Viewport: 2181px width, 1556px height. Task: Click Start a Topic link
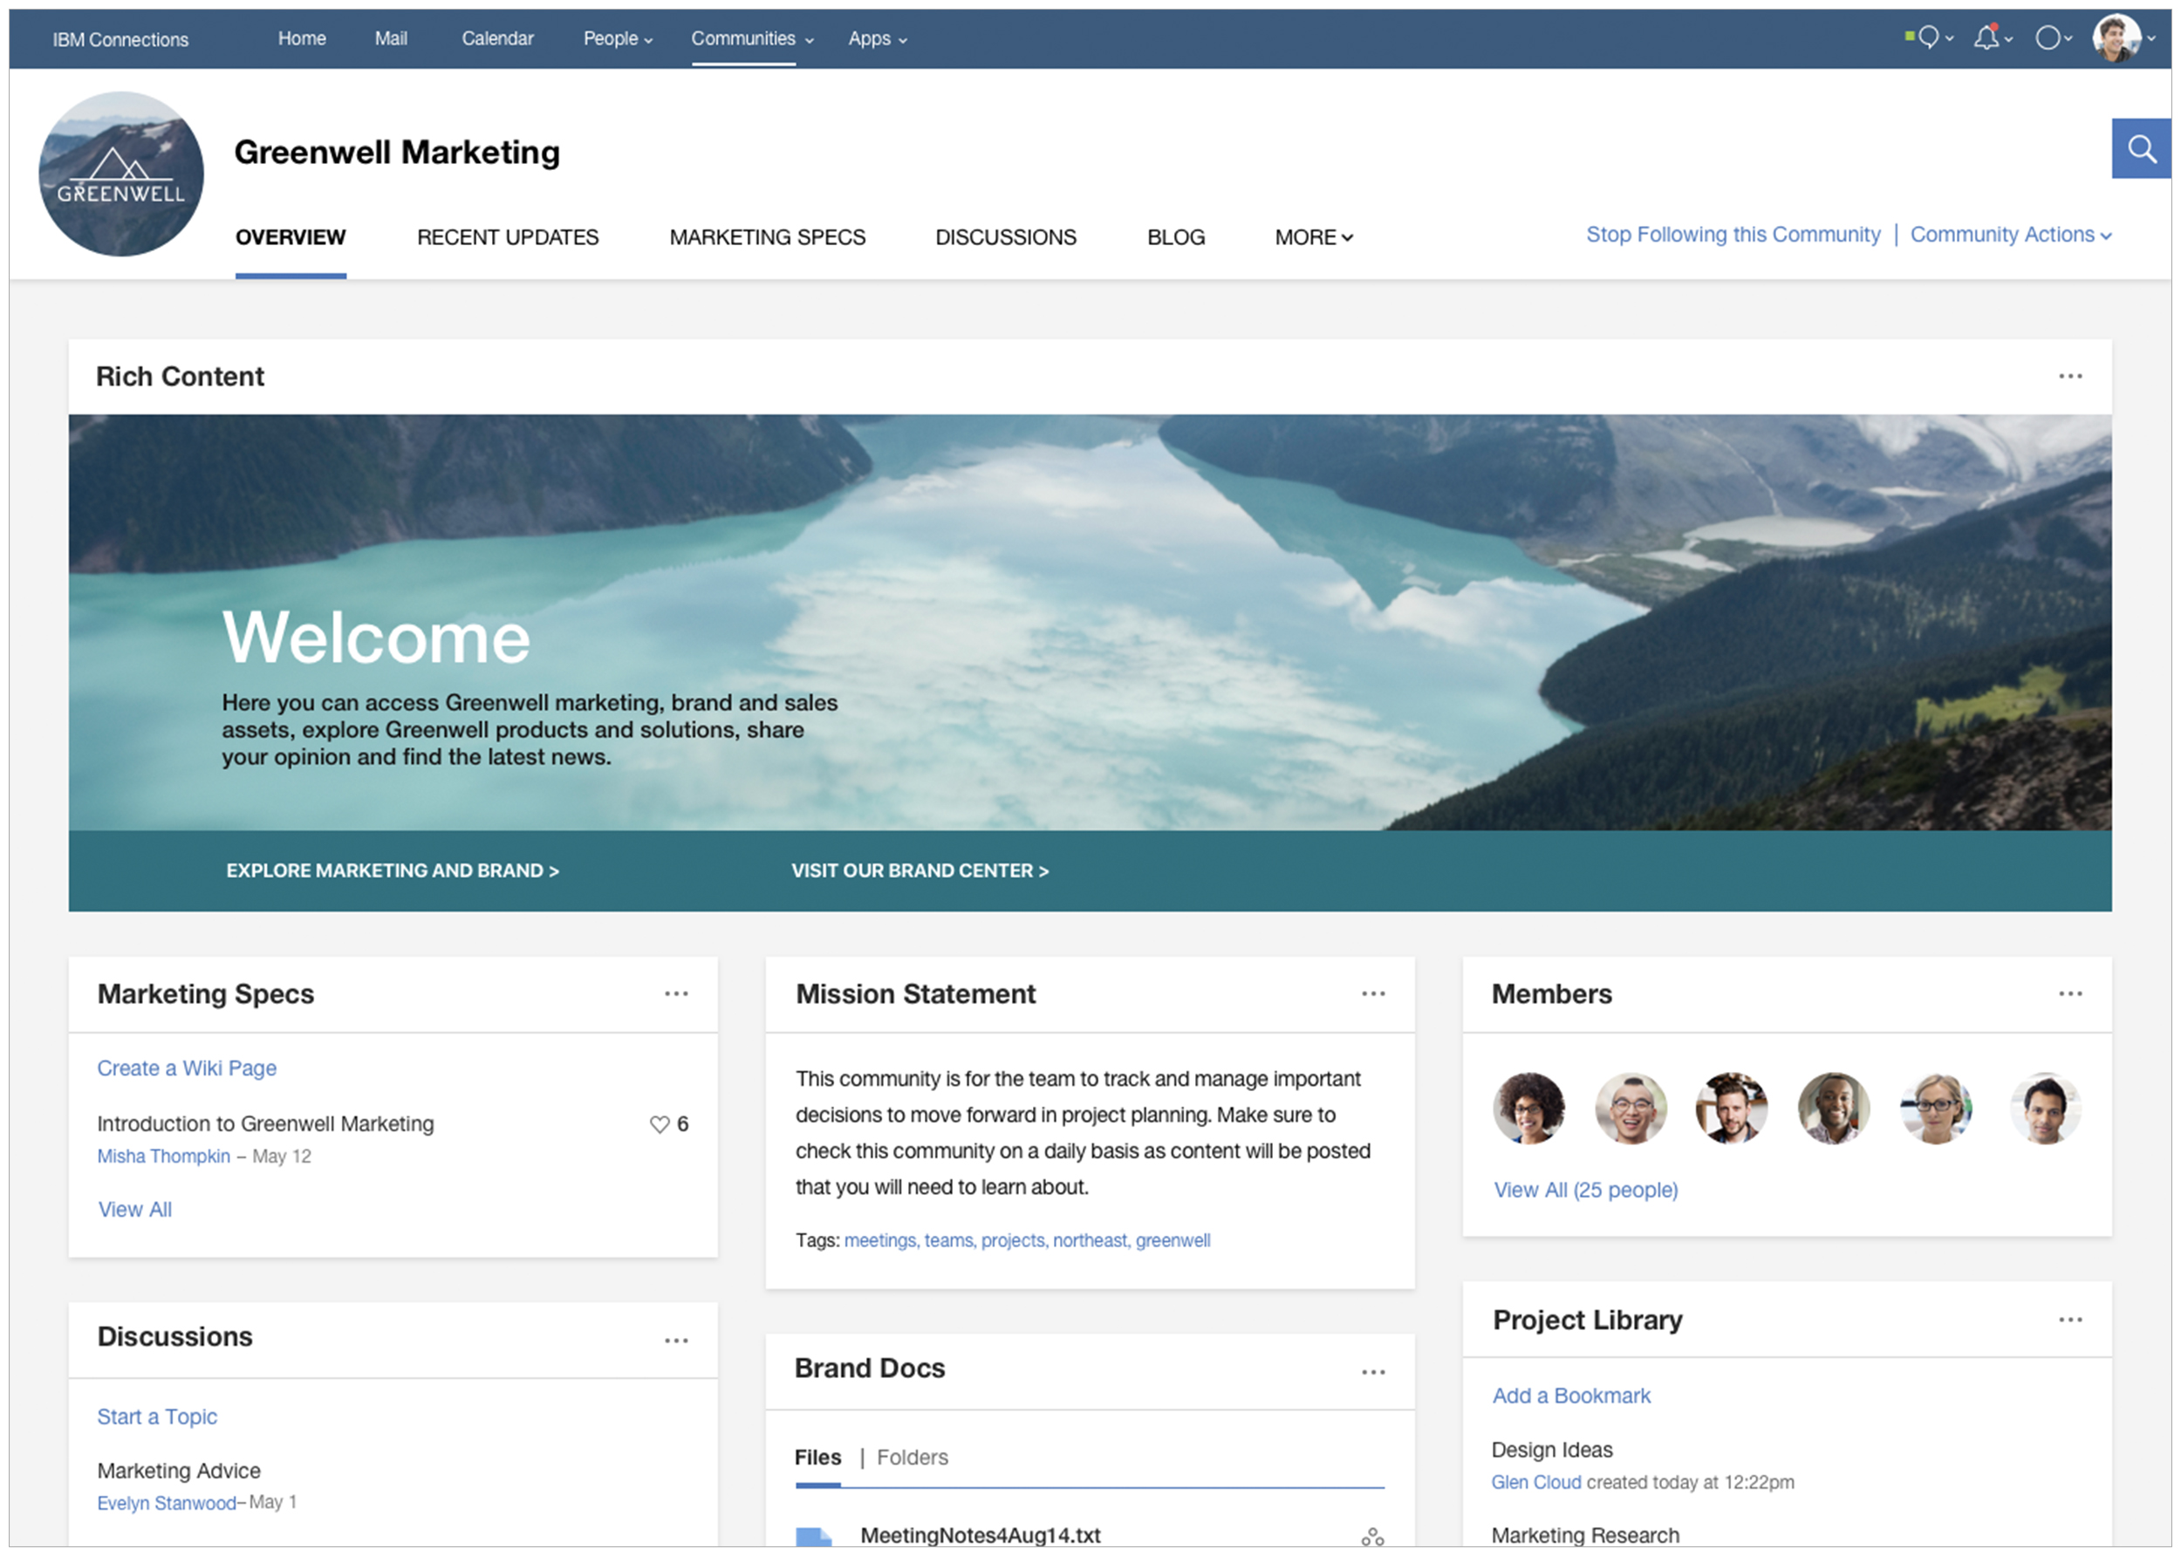[157, 1417]
